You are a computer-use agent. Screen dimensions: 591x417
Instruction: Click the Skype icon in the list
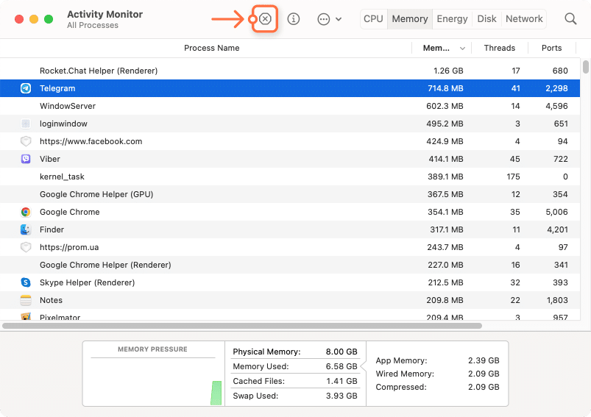pos(26,282)
